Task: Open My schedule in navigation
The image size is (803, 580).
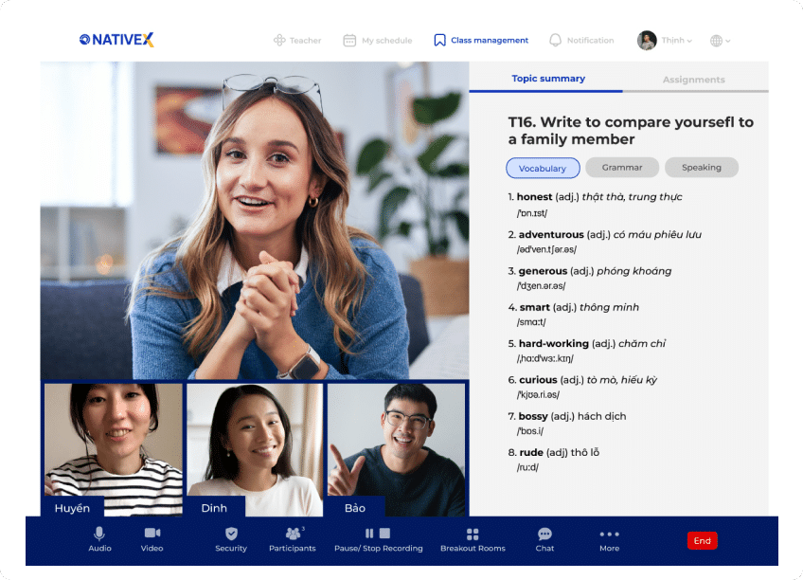Action: click(x=377, y=41)
